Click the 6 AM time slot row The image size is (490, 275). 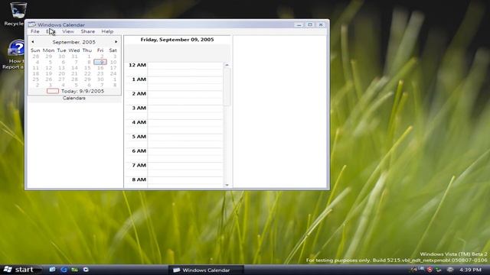pyautogui.click(x=185, y=155)
